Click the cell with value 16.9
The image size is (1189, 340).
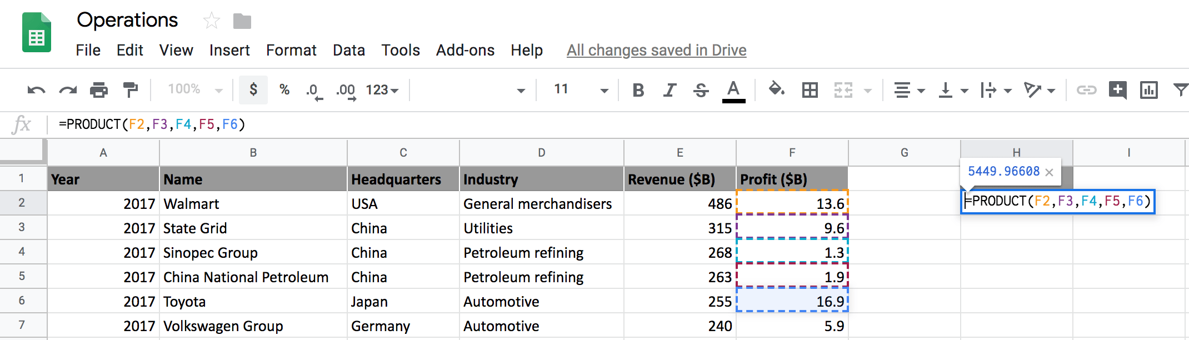[792, 301]
